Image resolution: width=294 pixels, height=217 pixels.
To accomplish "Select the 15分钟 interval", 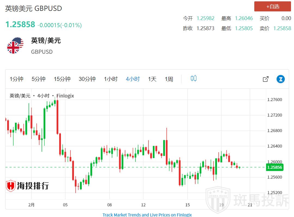I will 62,79.
